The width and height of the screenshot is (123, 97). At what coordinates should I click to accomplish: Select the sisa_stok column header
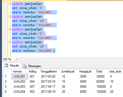[x=116, y=71]
